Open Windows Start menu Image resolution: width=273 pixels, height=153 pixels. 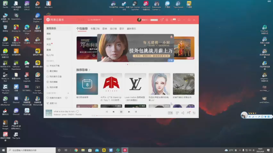[x=3, y=150]
